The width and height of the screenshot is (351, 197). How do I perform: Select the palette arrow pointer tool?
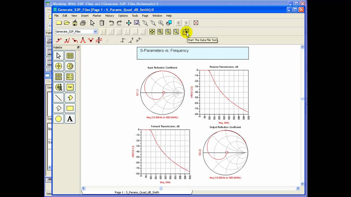click(58, 56)
